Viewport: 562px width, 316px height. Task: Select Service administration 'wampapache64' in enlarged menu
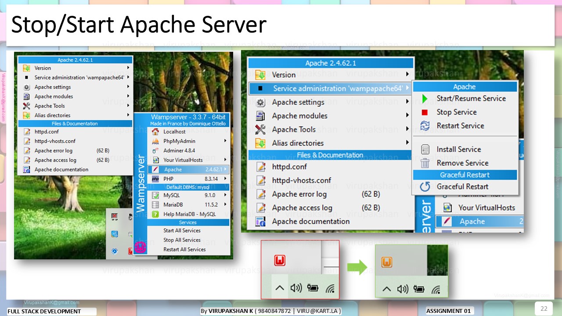(x=331, y=88)
